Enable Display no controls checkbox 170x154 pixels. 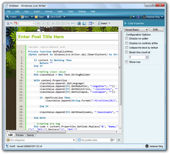point(127,43)
